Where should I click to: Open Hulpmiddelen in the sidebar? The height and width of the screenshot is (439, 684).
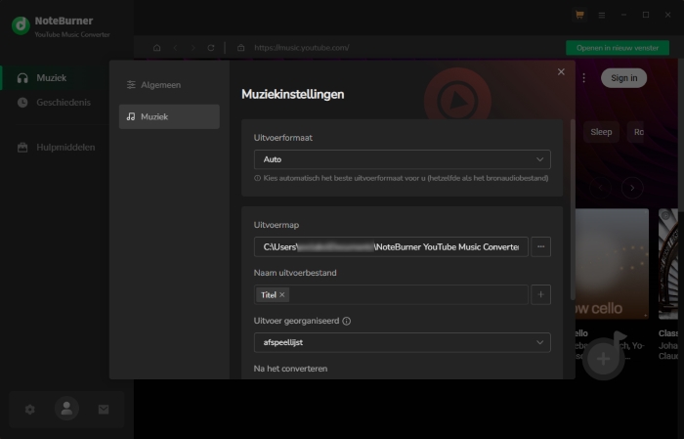55,147
